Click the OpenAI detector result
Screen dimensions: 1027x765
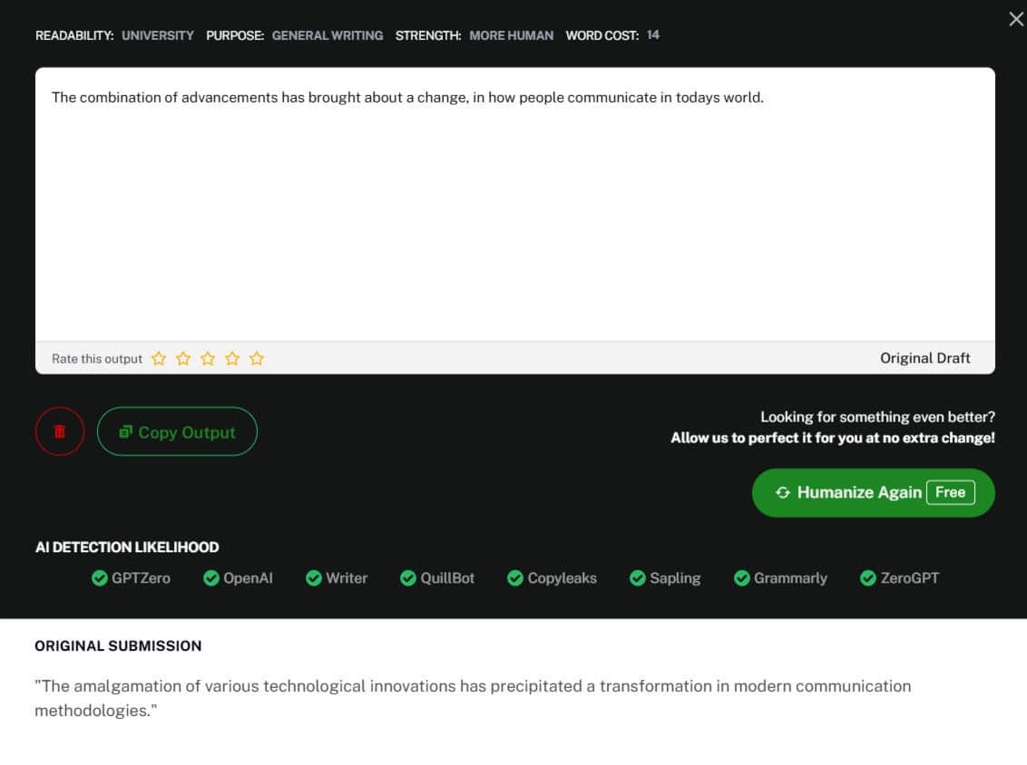239,578
